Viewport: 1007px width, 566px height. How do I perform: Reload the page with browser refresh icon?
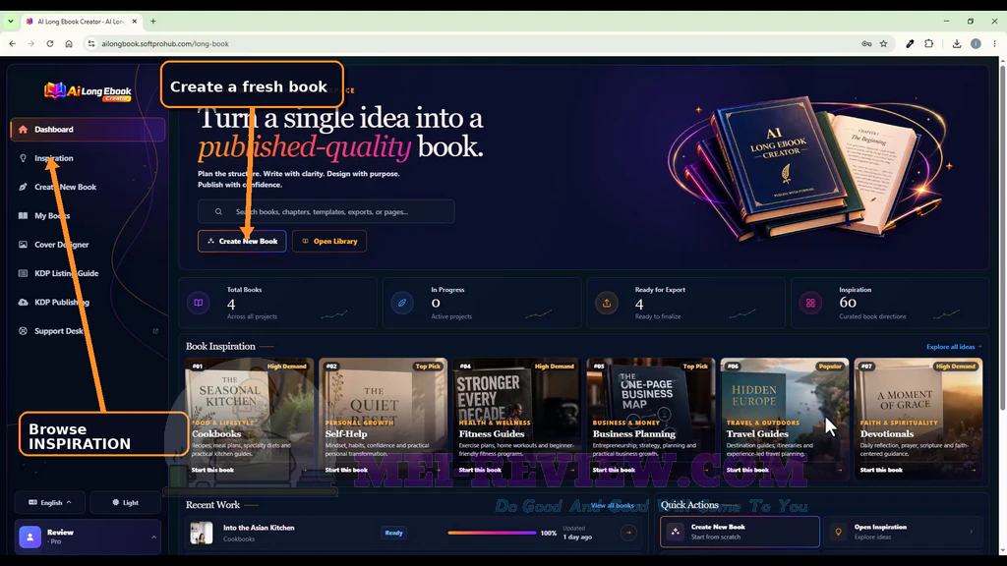point(49,43)
